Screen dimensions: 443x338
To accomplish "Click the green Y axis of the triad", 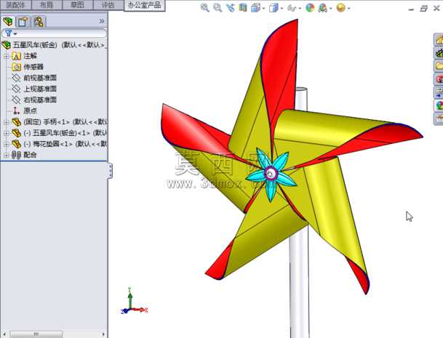I will tap(130, 299).
